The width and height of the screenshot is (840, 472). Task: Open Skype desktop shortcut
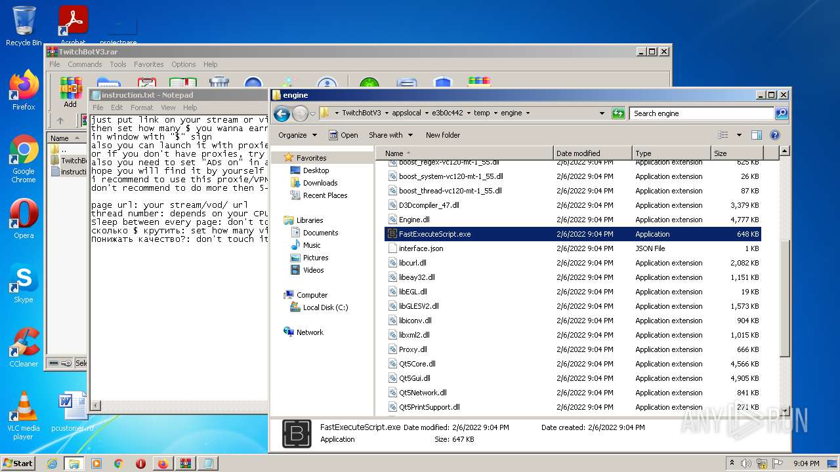[24, 284]
